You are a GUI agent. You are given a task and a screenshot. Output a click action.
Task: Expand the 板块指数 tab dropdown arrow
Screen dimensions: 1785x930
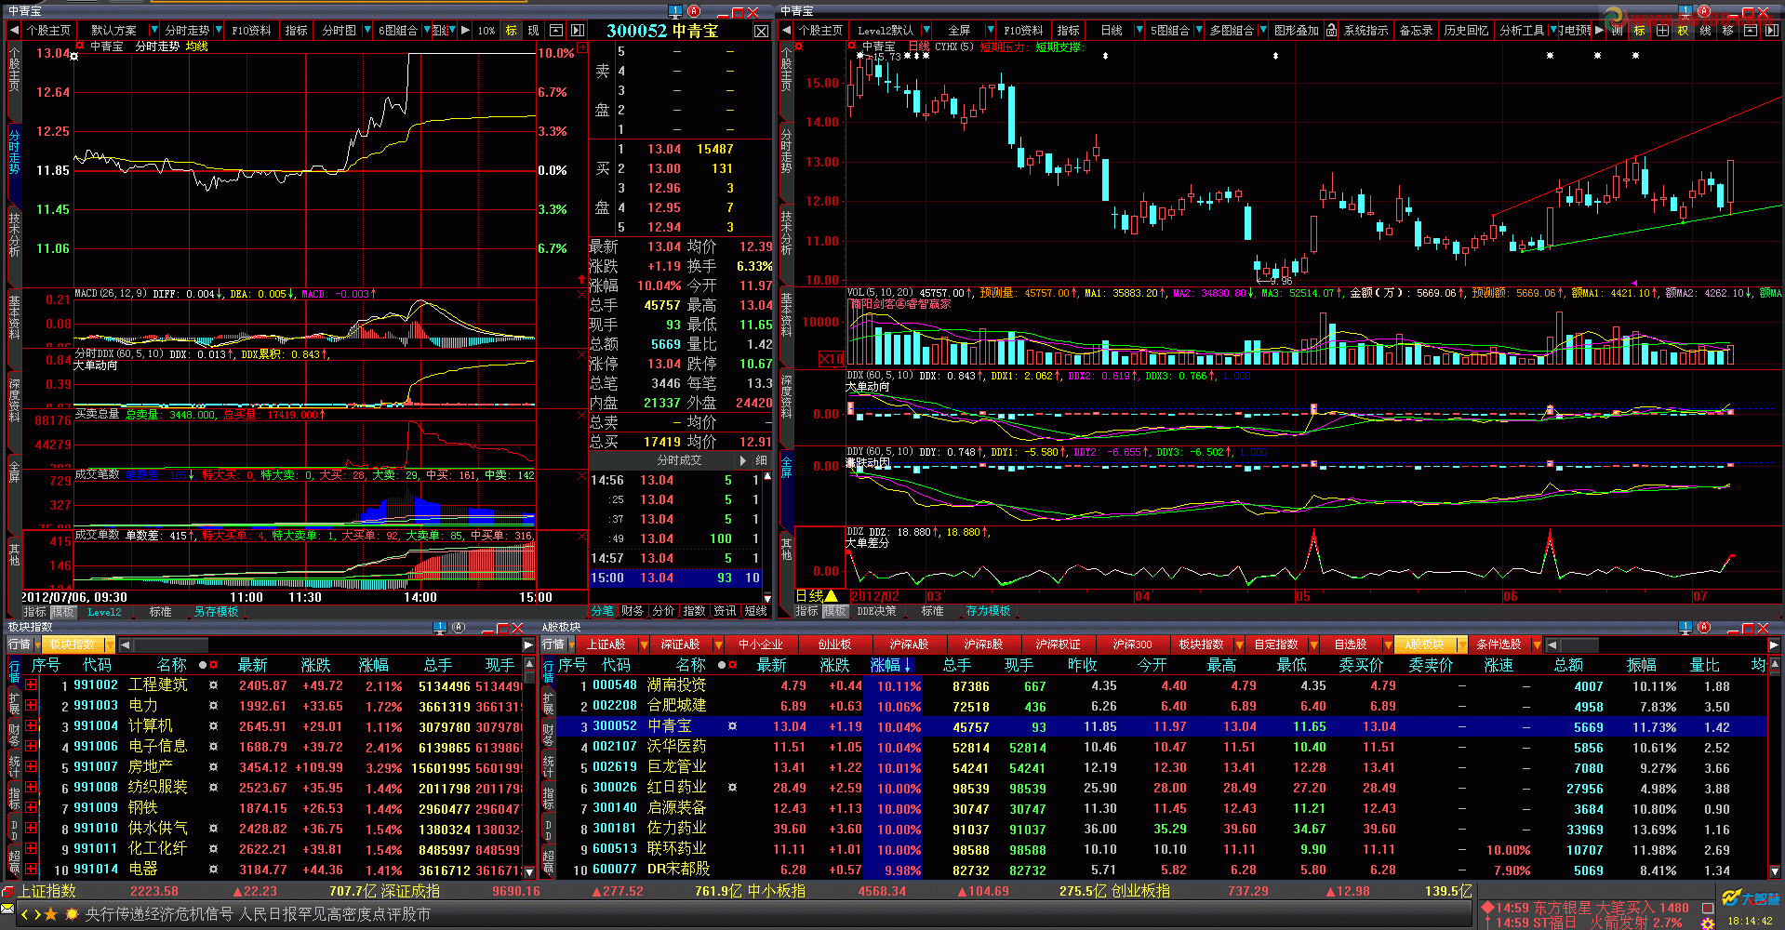(1239, 644)
